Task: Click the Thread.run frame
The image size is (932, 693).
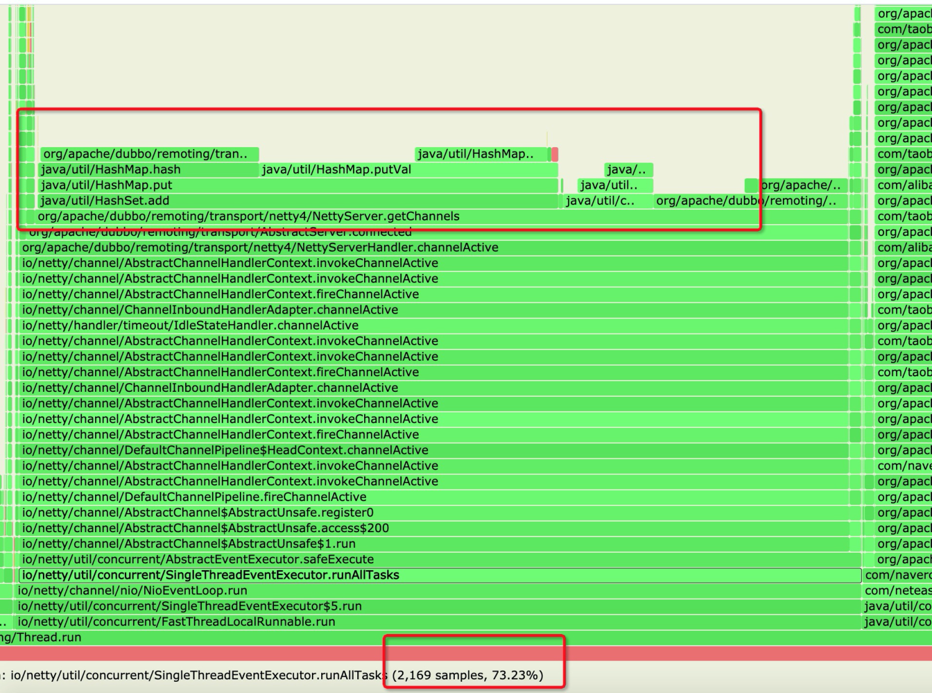Action: pos(466,637)
